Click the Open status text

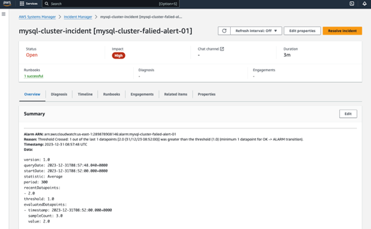(32, 55)
